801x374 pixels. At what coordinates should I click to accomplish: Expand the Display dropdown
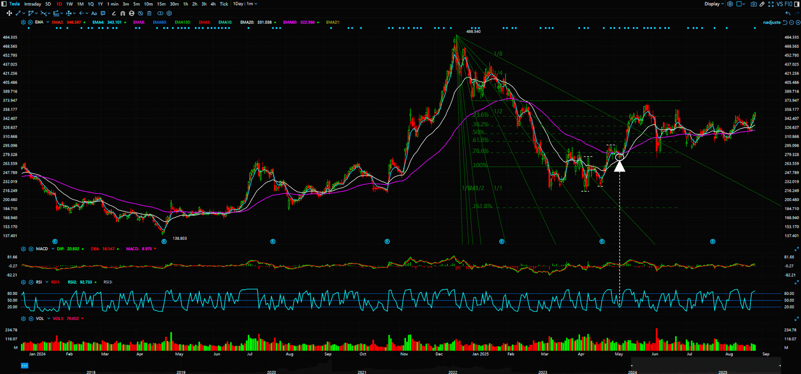click(714, 4)
